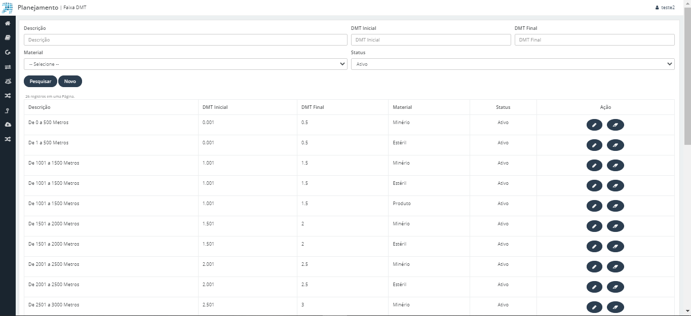Open the book icon in the sidebar

[x=8, y=37]
